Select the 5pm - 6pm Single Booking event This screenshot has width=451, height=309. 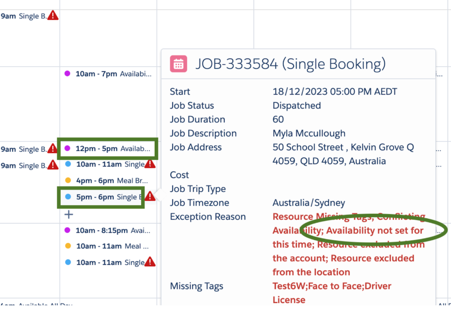click(106, 197)
